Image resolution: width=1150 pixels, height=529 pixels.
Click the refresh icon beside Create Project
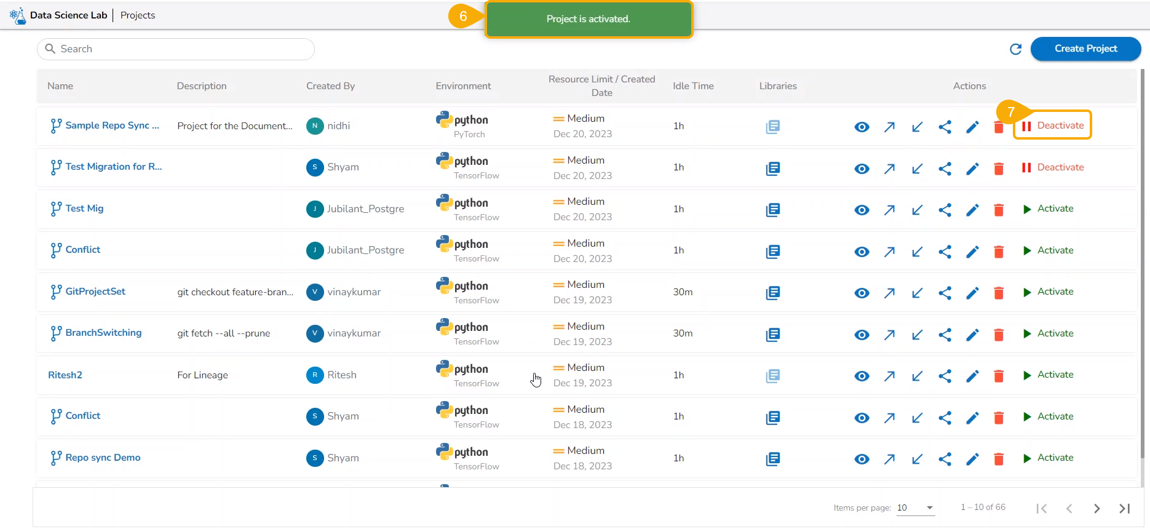pos(1015,49)
